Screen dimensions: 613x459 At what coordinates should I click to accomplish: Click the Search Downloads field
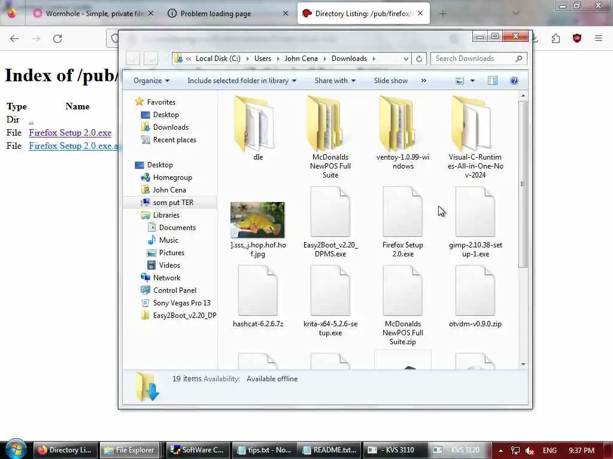[478, 59]
